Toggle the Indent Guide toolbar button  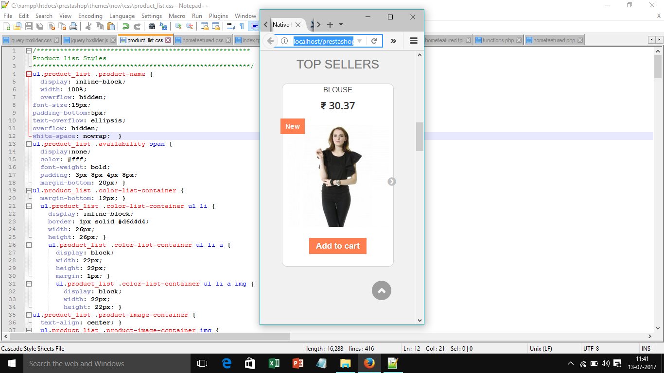point(253,26)
